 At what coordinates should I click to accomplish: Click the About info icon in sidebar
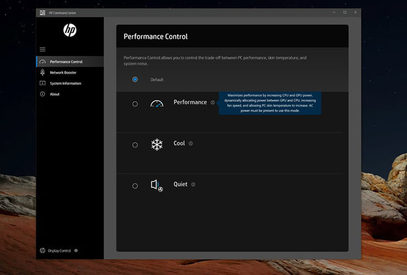tap(42, 94)
